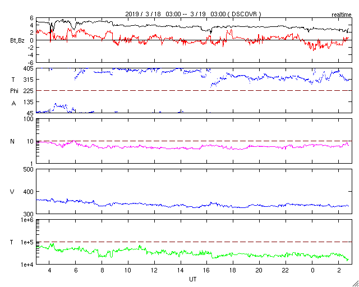Select the "Bt,Bz" axis label
Image resolution: width=359 pixels, height=287 pixels.
[17, 41]
